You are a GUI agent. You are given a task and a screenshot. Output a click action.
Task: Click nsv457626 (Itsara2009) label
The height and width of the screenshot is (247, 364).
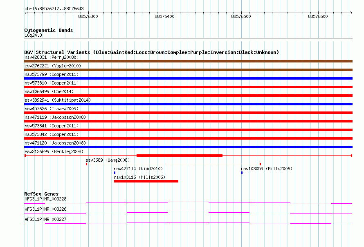[52, 109]
